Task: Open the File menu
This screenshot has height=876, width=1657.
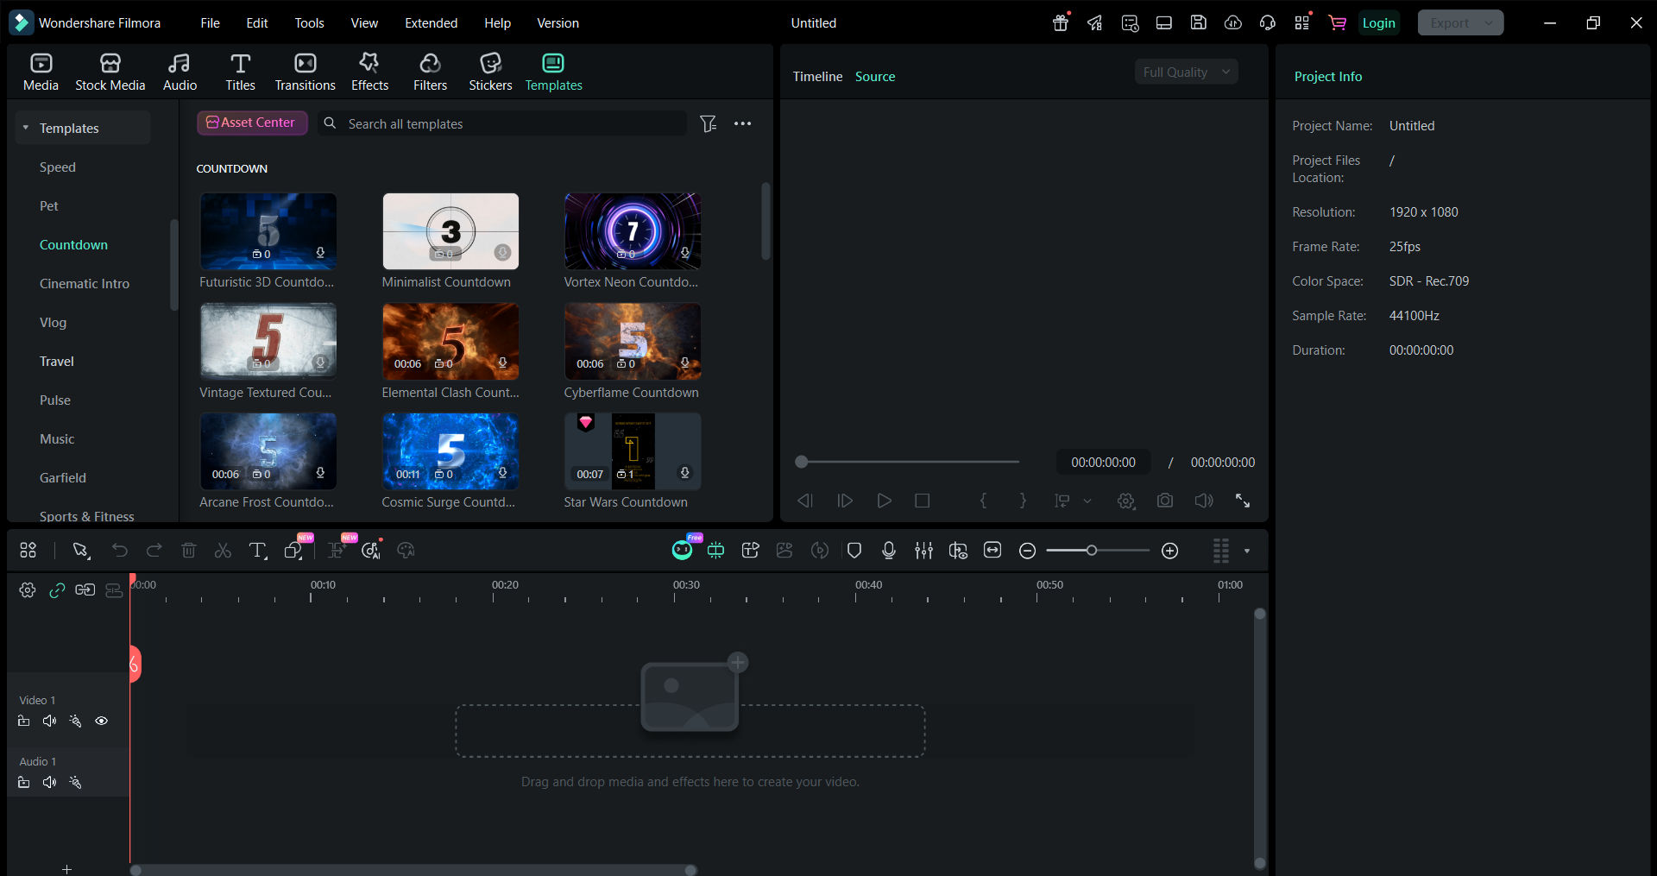Action: pyautogui.click(x=210, y=23)
